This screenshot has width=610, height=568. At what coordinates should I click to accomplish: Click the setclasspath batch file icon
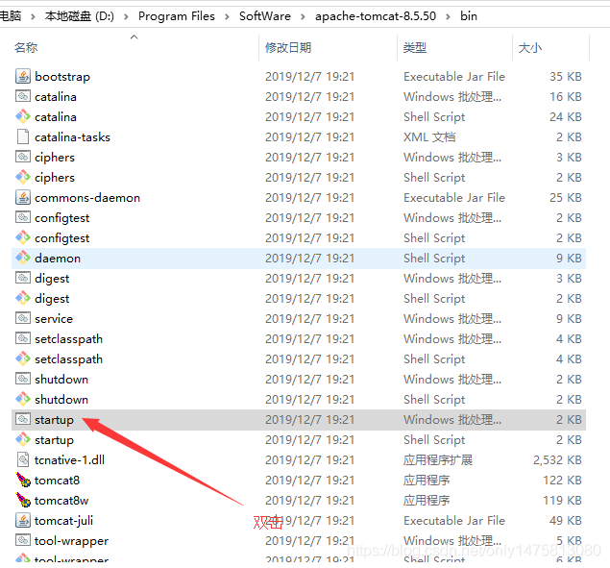click(23, 338)
